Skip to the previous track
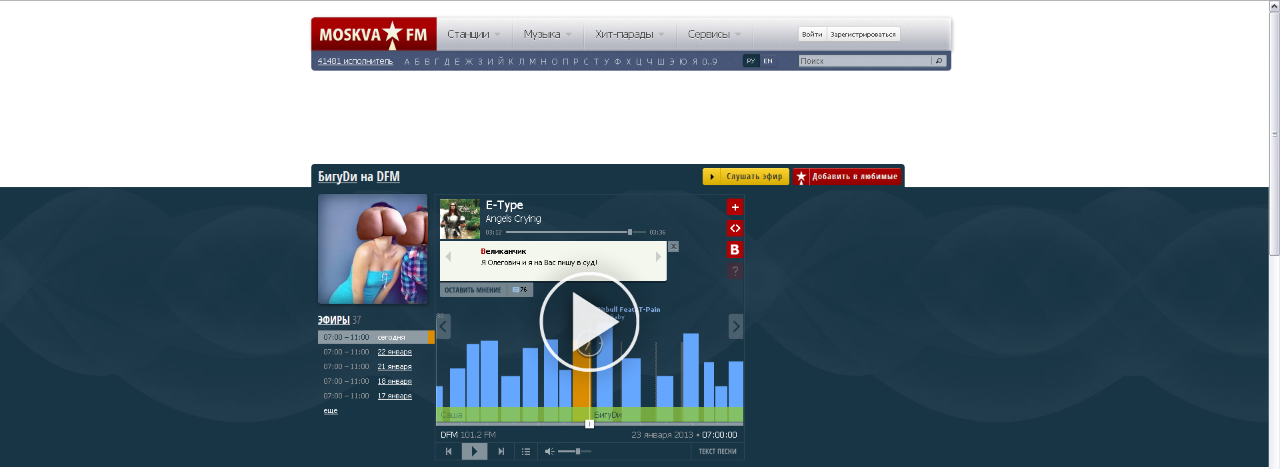 tap(449, 452)
